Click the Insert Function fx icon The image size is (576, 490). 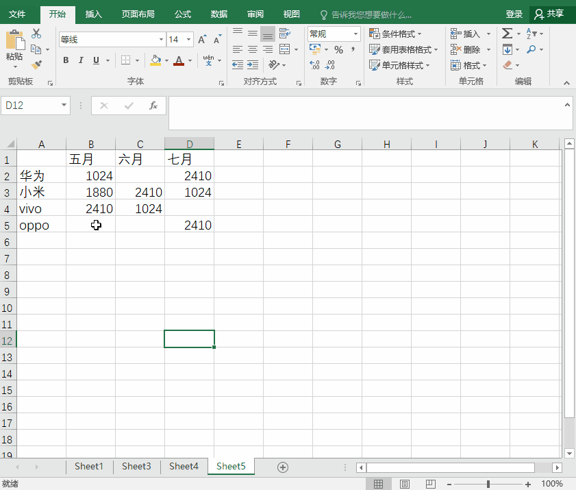pos(153,106)
